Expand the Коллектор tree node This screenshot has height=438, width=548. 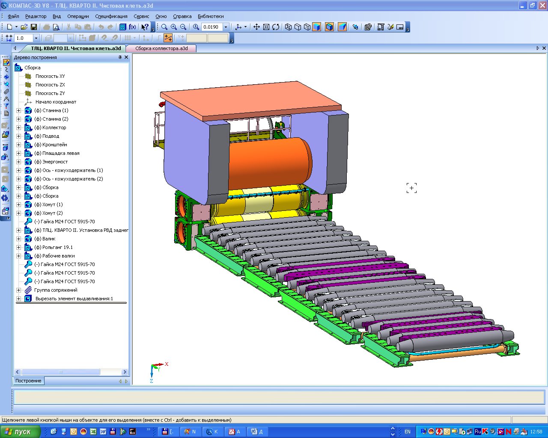tap(18, 127)
